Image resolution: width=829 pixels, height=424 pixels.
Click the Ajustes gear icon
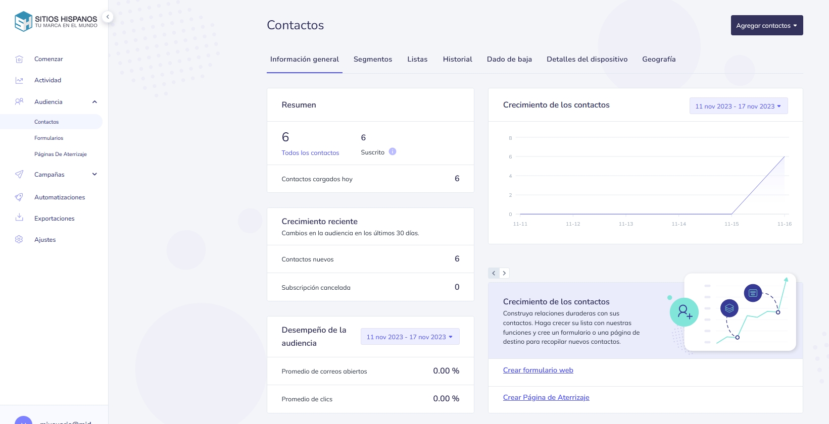tap(19, 239)
